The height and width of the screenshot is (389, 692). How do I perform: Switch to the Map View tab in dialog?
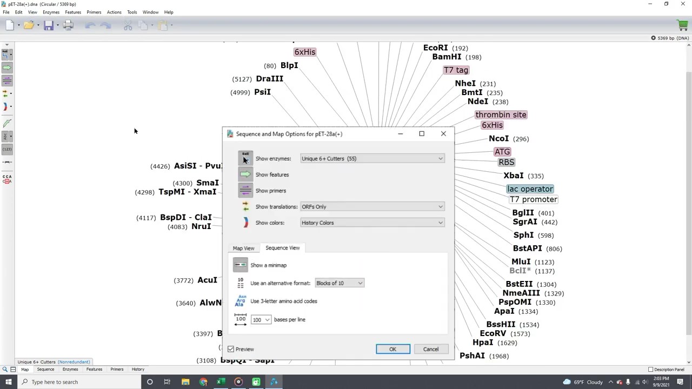[x=243, y=248]
